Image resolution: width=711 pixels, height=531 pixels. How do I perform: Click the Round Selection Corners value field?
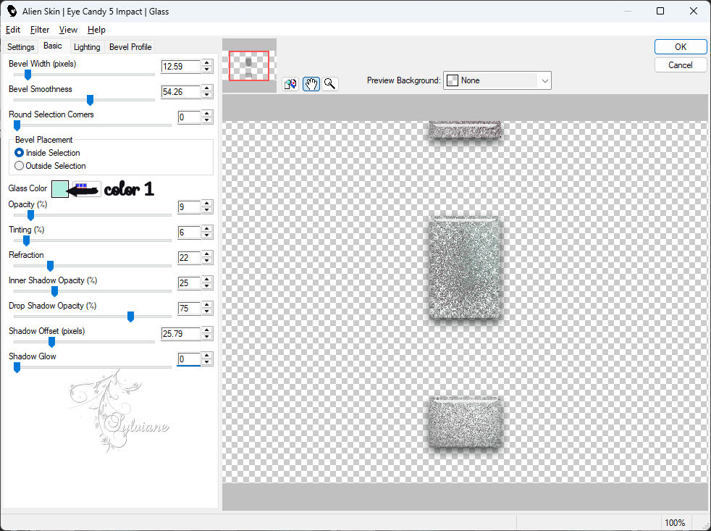click(189, 117)
